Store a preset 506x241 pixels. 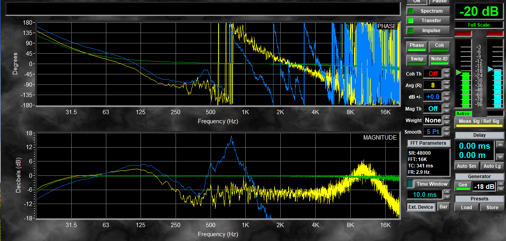[x=492, y=207]
